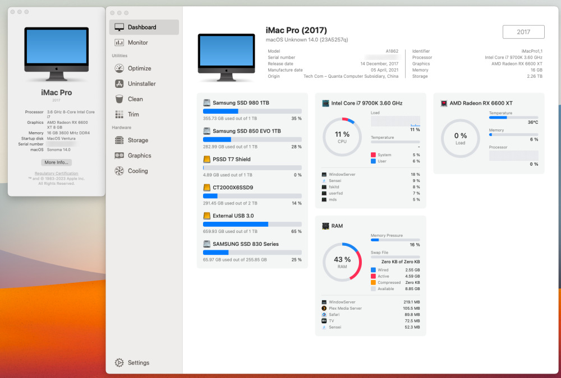Click the iMacPro1,1 identifier value

pyautogui.click(x=532, y=51)
